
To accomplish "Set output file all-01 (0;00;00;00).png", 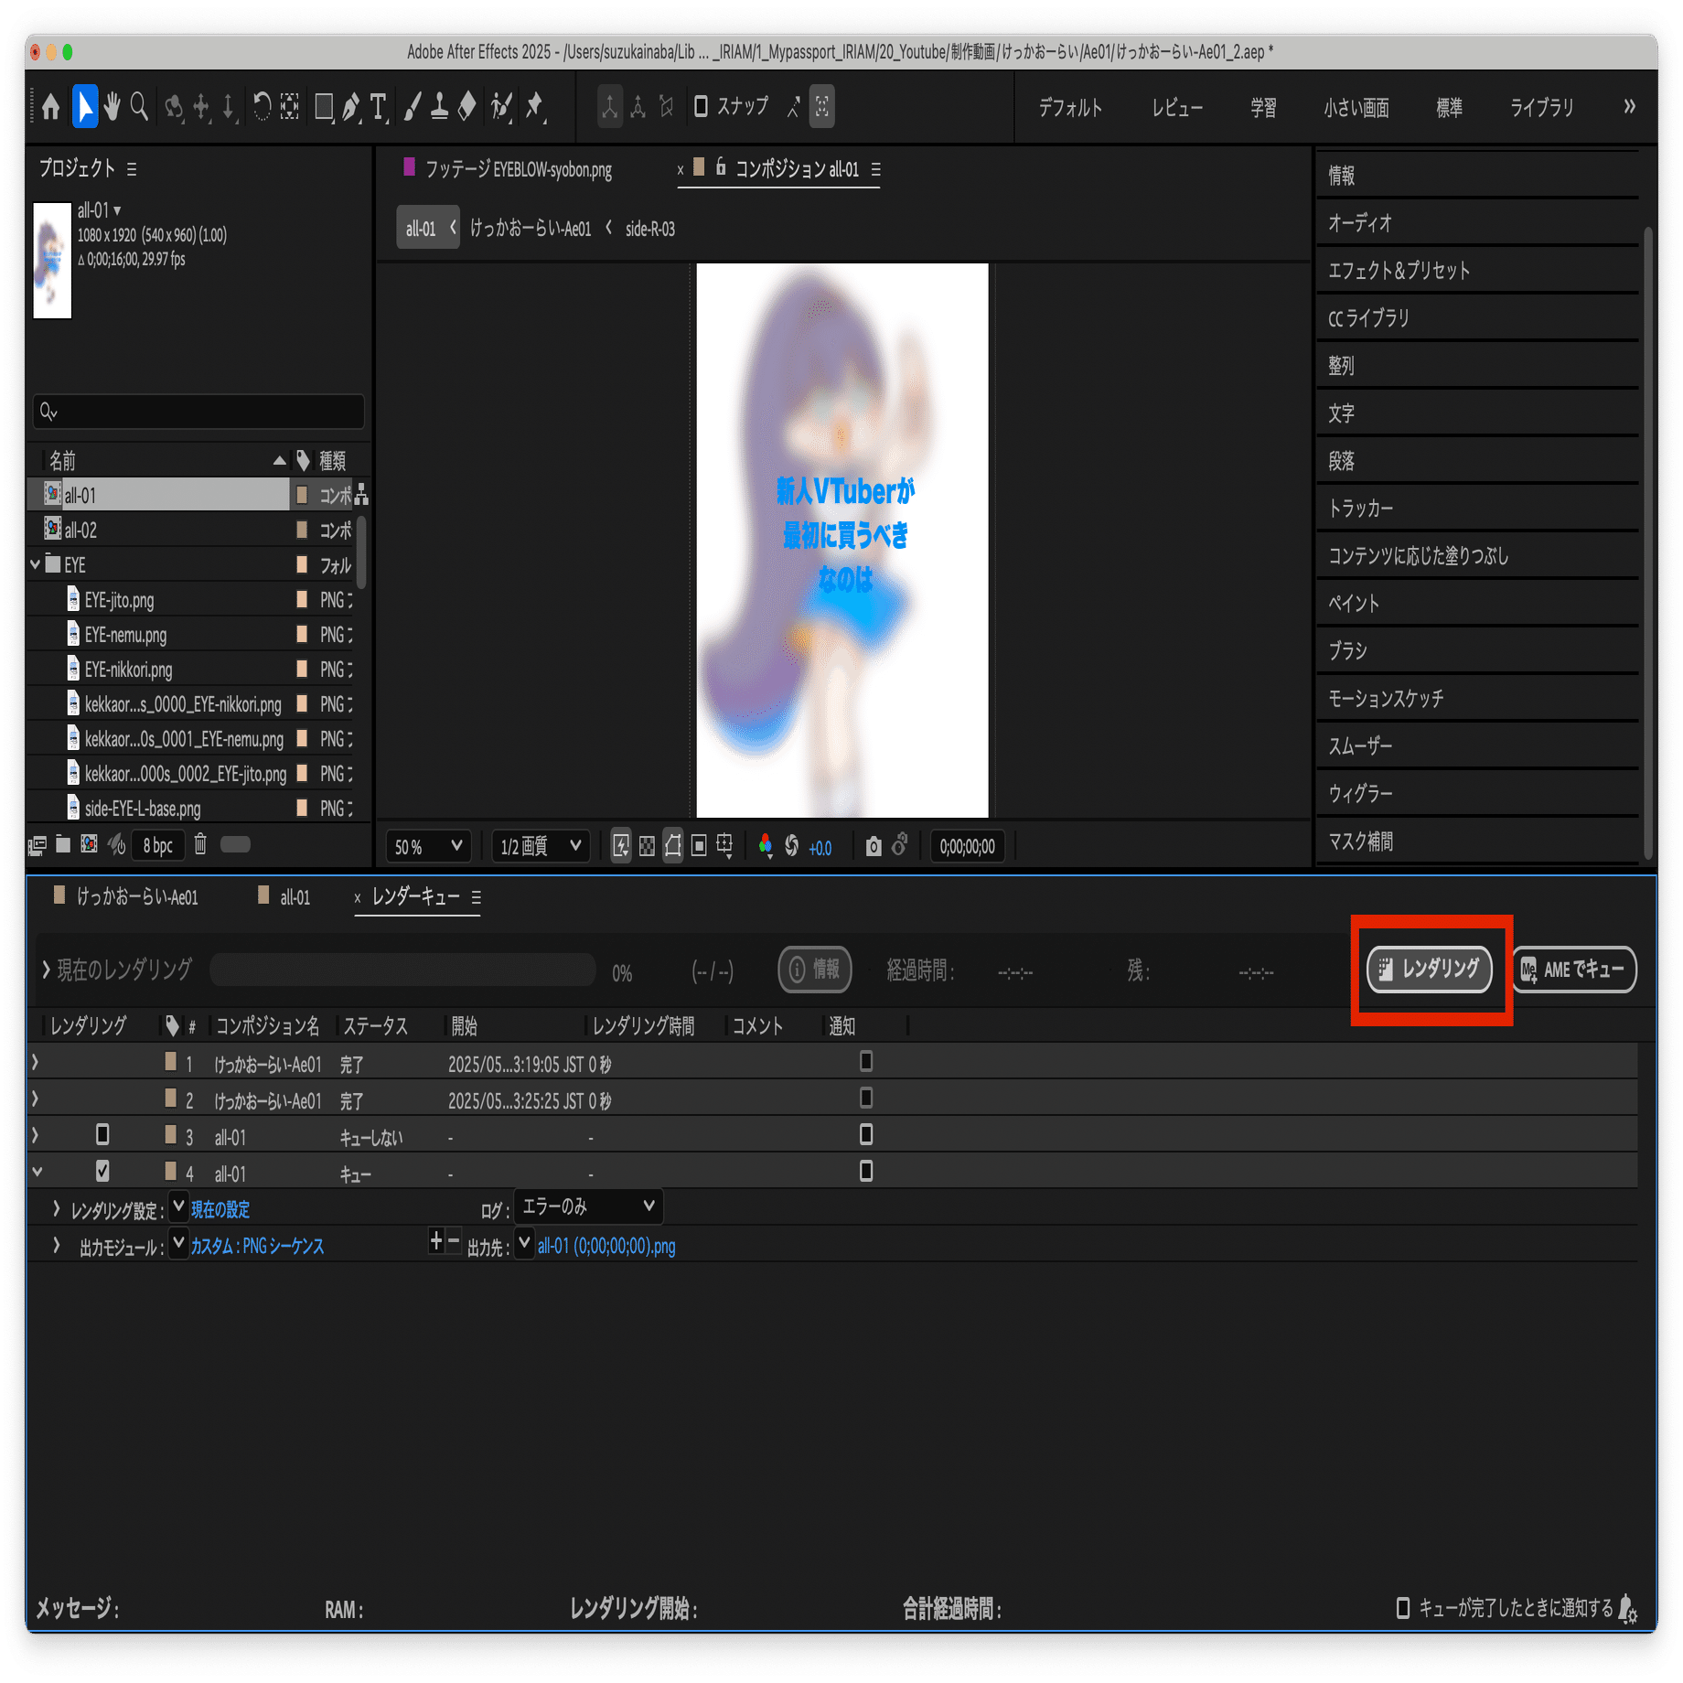I will 606,1246.
